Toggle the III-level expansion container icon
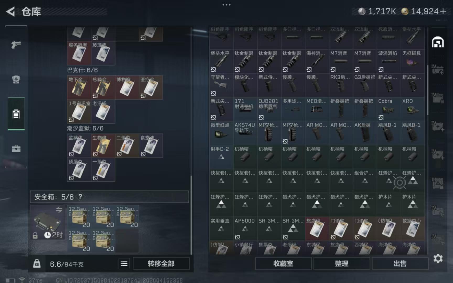Image resolution: width=453 pixels, height=283 pixels. [438, 183]
